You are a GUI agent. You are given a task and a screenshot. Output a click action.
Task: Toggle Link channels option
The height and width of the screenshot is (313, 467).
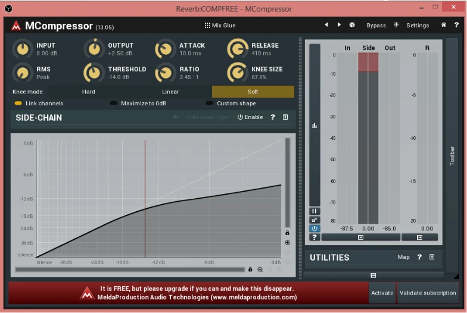tap(18, 104)
